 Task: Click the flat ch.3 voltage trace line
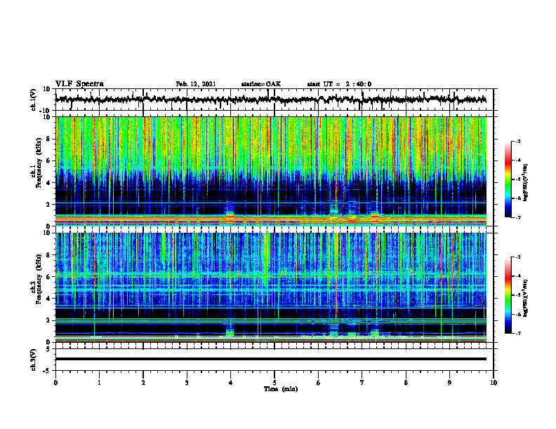point(271,359)
